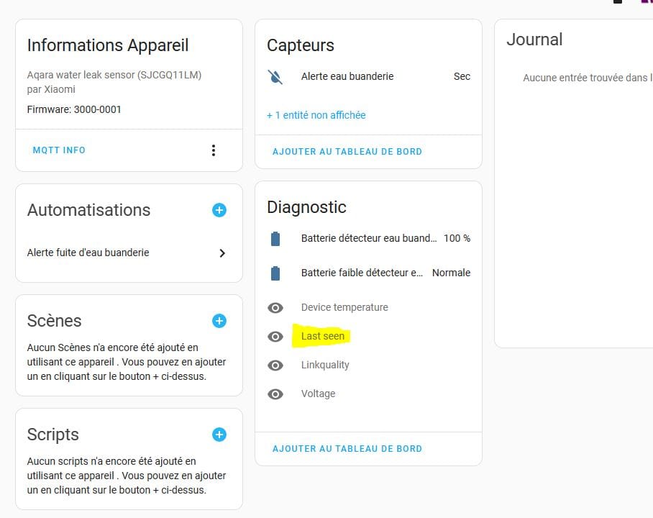This screenshot has width=653, height=518.
Task: Click the water-off icon for Alerte eau buanderie
Action: coord(275,77)
